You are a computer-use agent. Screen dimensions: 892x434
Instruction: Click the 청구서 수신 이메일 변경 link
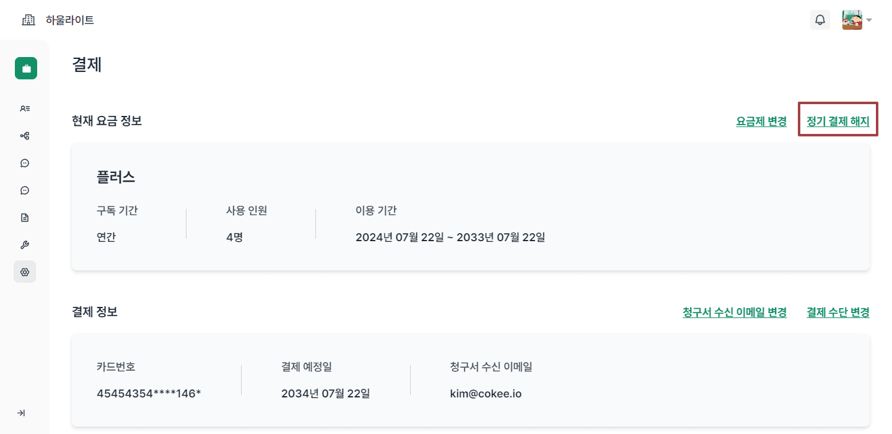point(734,312)
